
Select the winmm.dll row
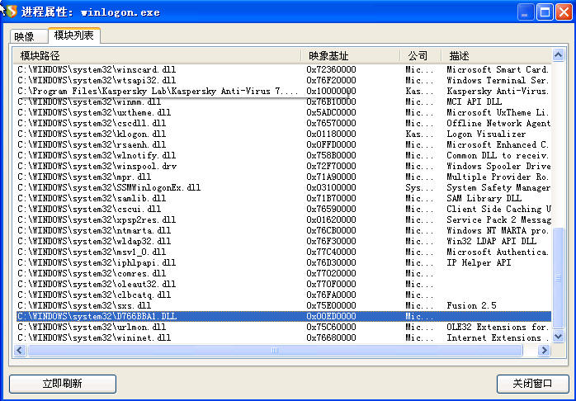[284, 101]
